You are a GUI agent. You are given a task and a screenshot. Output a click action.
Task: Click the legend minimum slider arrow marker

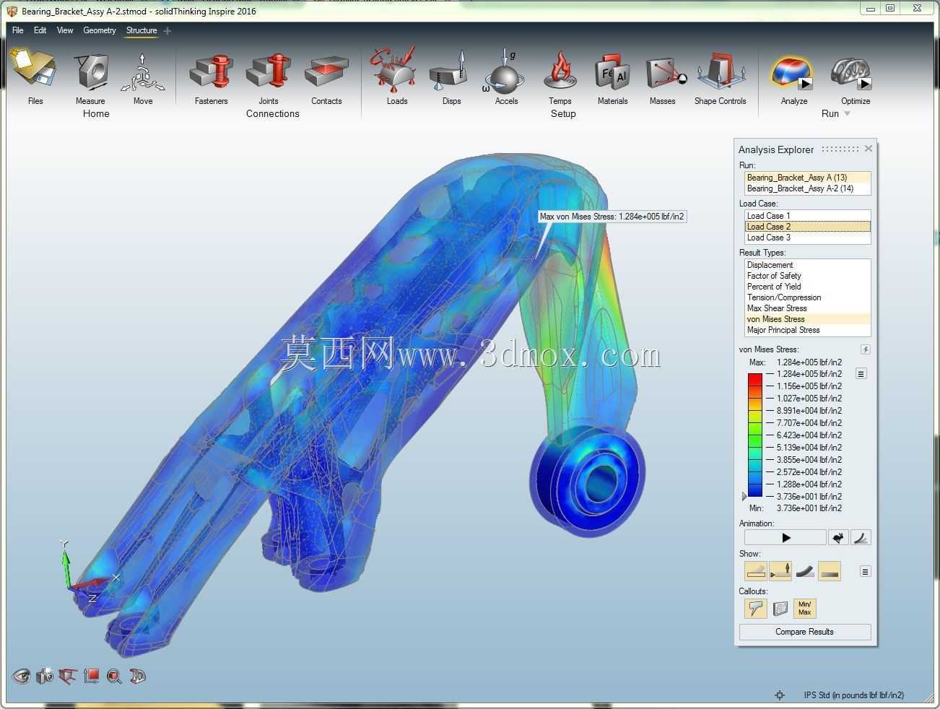744,497
